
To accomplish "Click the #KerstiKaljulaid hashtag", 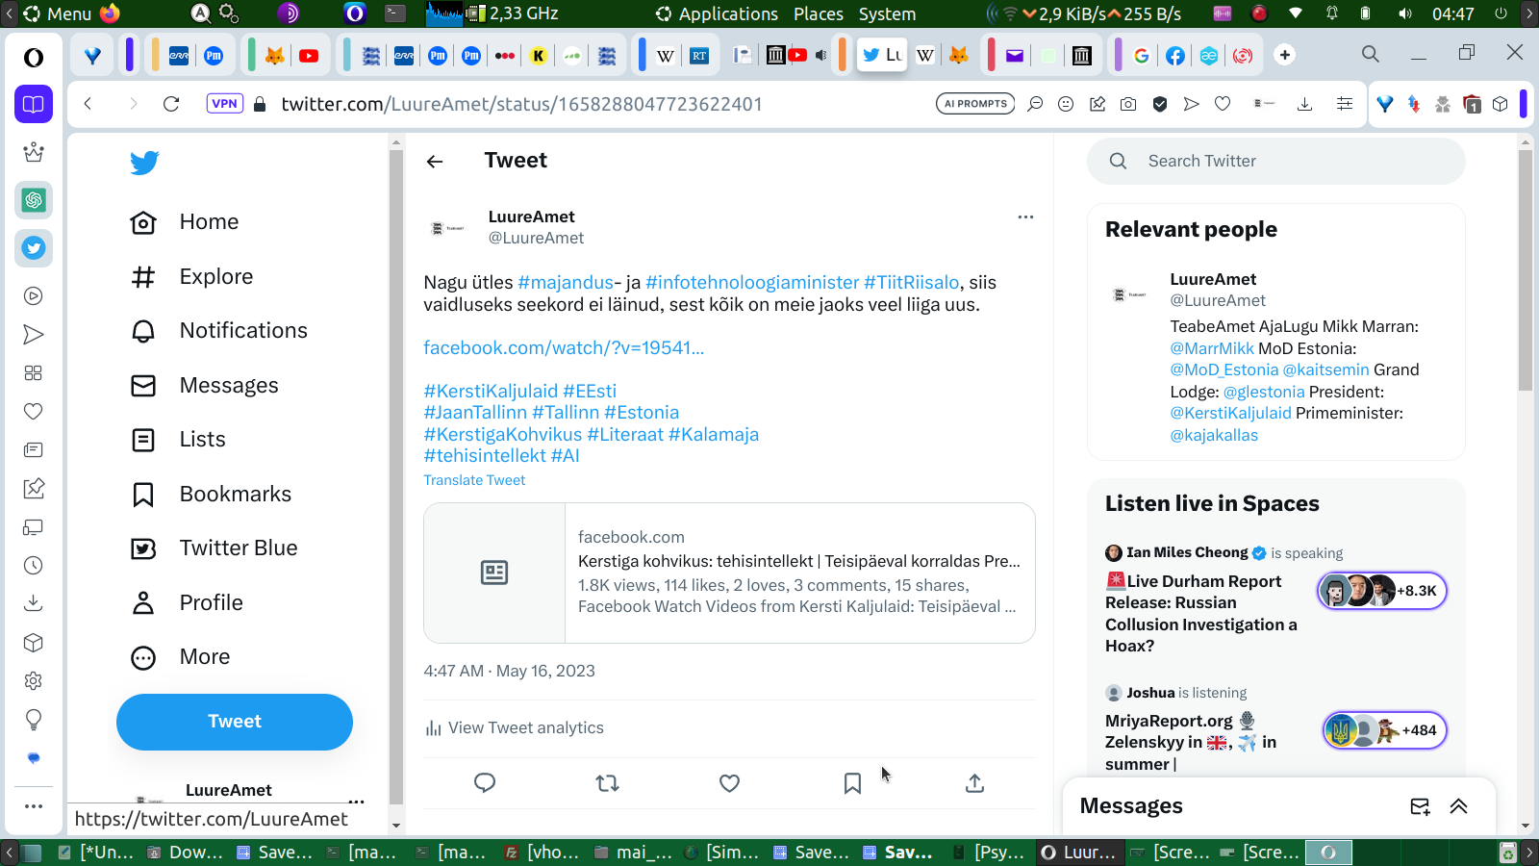I will [491, 392].
